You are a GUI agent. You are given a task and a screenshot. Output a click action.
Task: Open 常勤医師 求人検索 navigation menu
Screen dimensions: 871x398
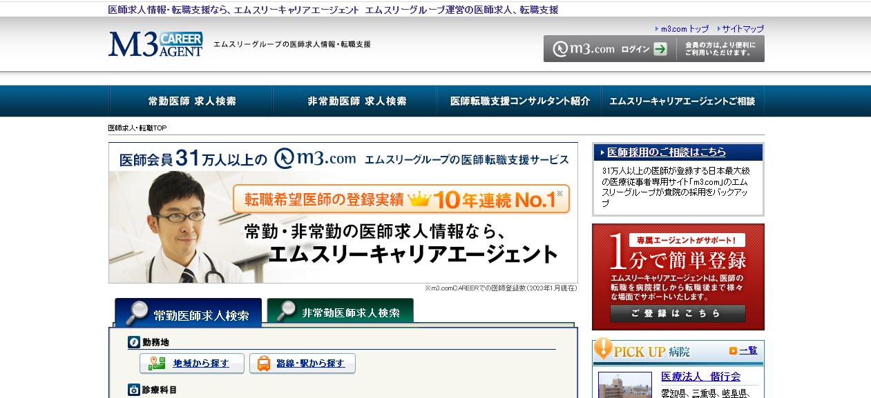tap(191, 101)
